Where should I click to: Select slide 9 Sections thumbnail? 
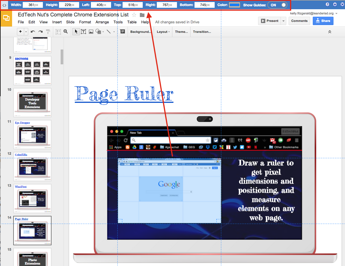[x=32, y=71]
